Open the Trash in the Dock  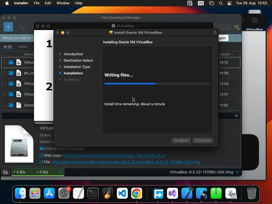[252, 193]
